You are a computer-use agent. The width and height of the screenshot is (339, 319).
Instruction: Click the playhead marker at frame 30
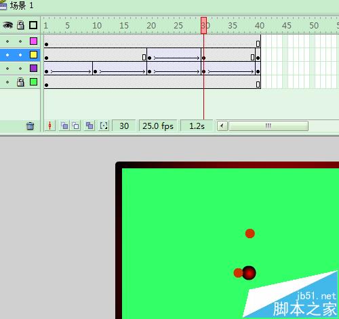[x=203, y=25]
